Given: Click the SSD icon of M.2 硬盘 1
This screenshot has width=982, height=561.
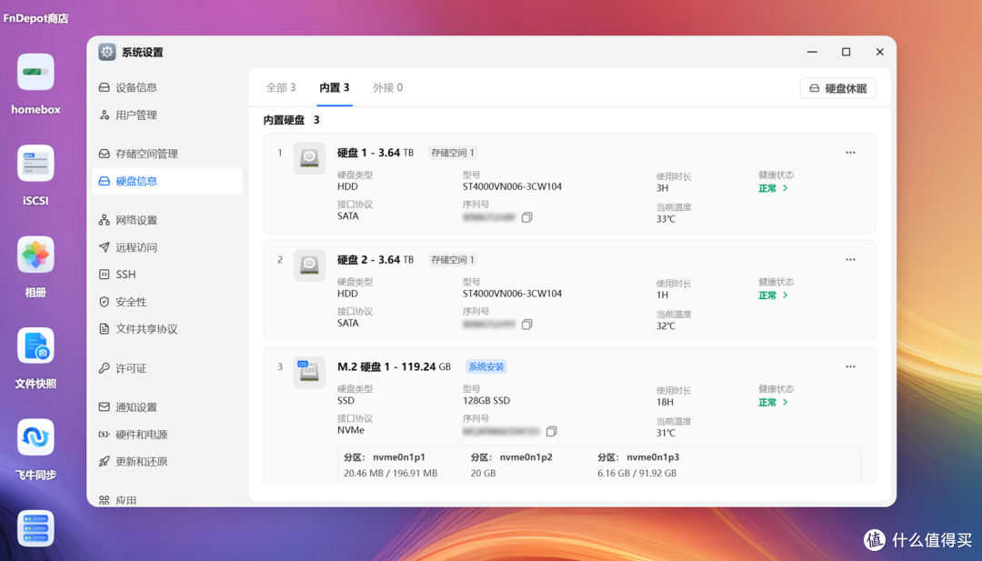Looking at the screenshot, I should 309,372.
